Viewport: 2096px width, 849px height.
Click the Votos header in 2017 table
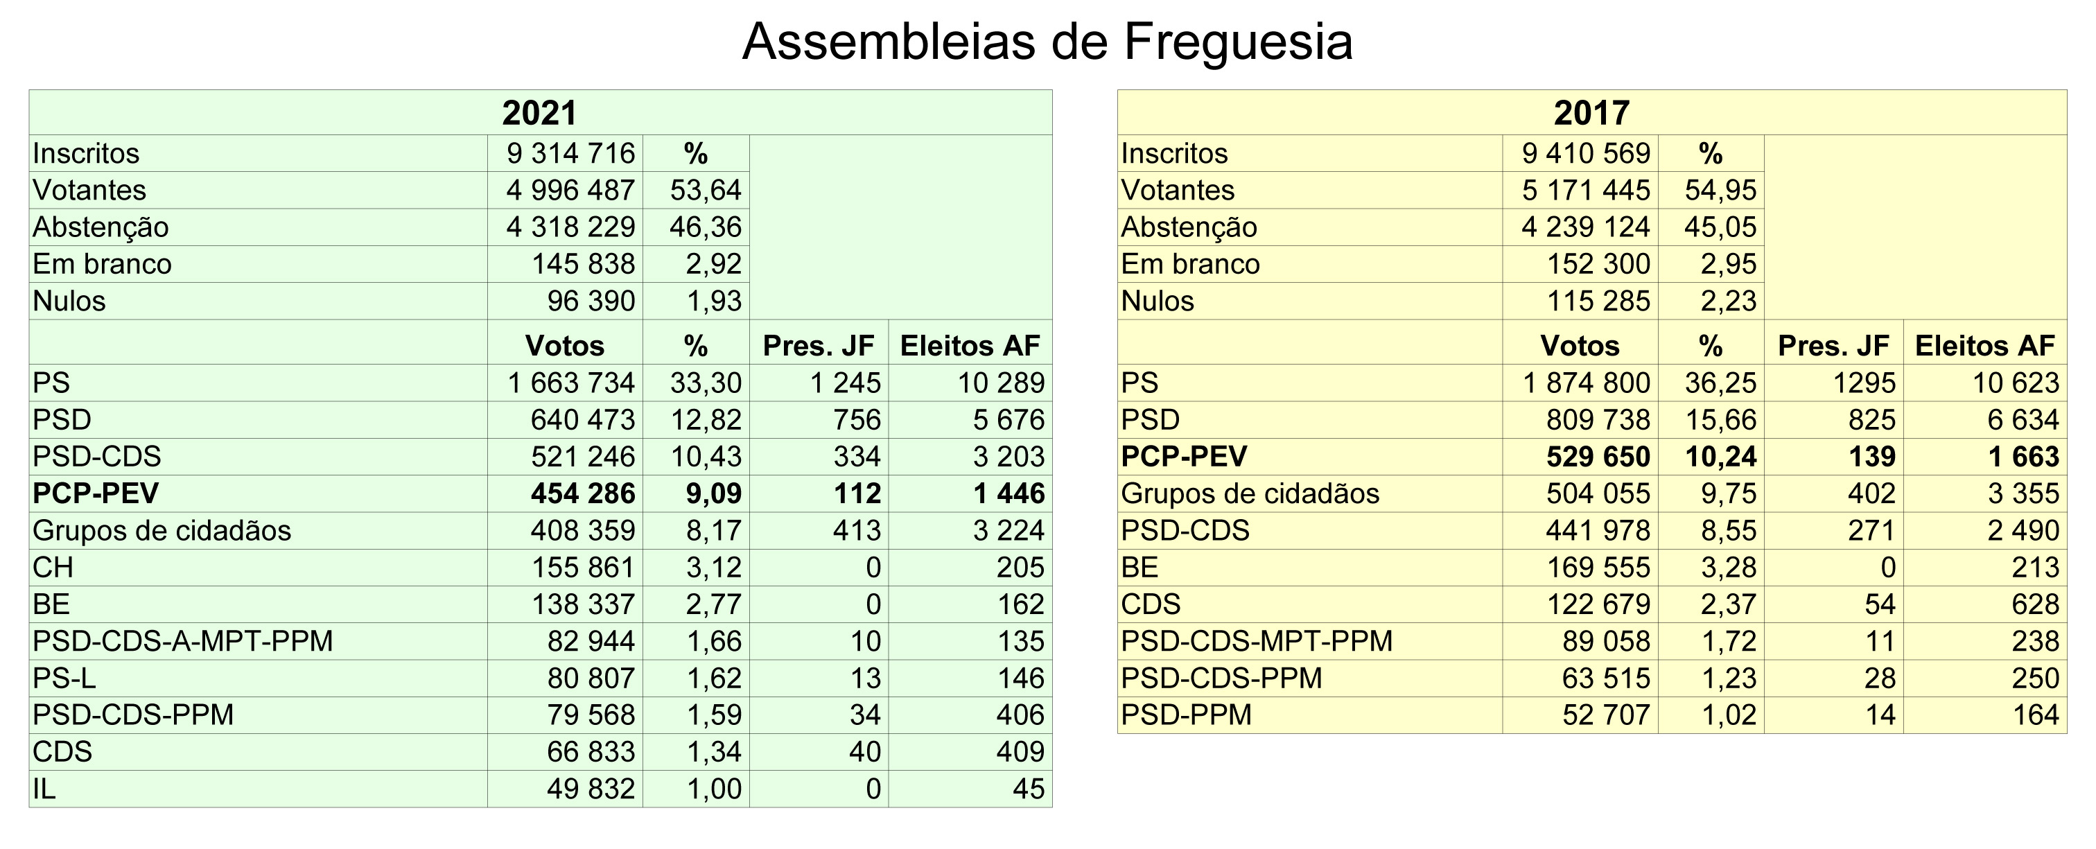[1580, 346]
